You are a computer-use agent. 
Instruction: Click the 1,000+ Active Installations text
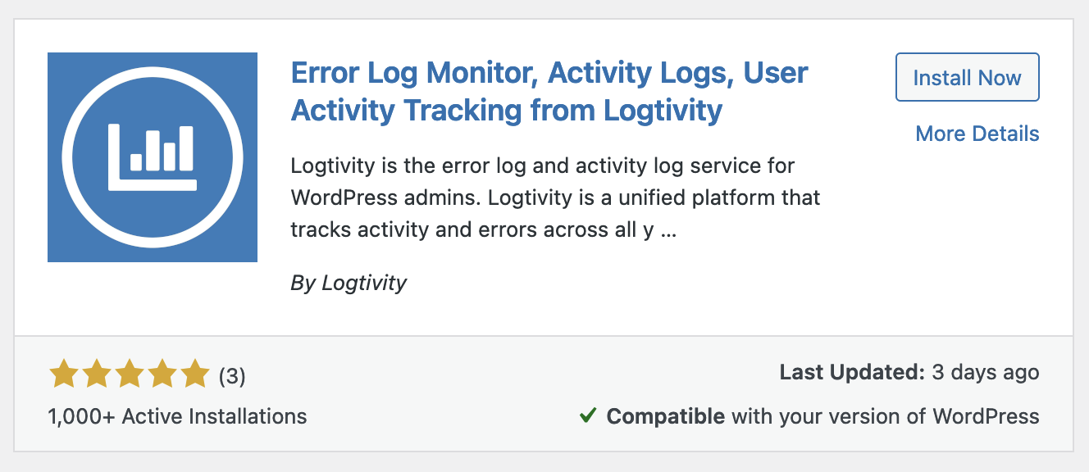click(176, 416)
